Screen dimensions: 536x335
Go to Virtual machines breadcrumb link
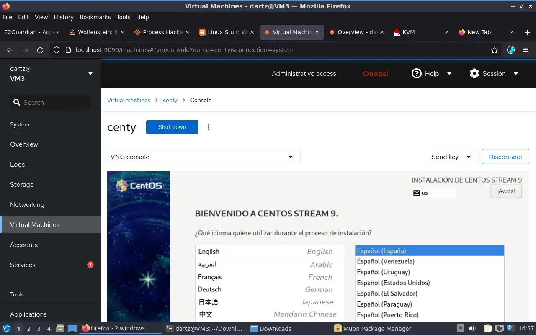pyautogui.click(x=129, y=100)
